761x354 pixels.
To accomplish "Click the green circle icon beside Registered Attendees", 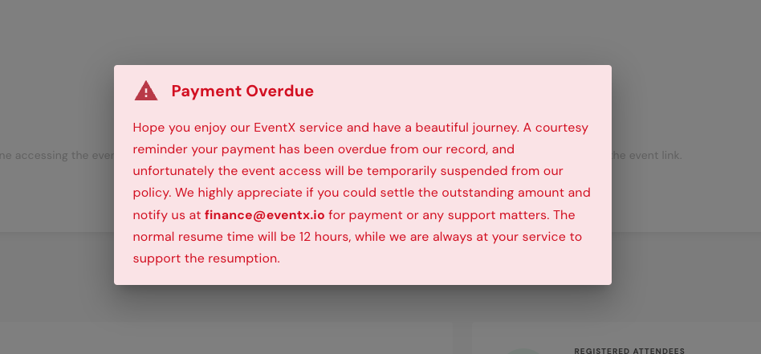I will 523,352.
